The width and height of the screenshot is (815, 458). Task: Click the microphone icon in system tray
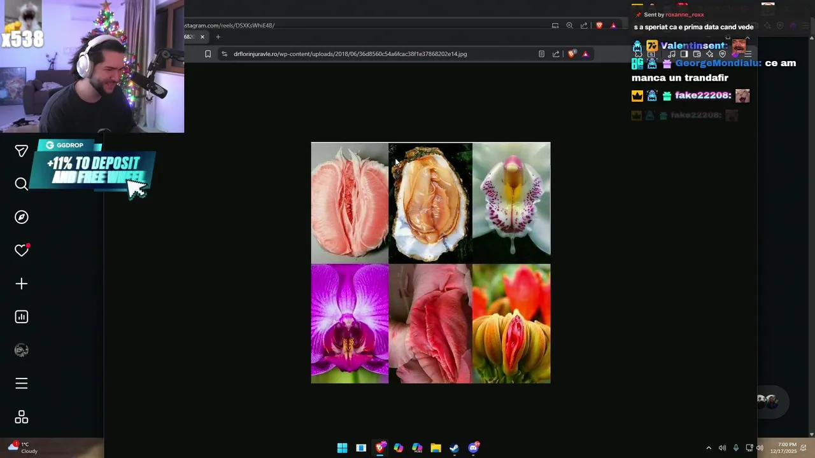pyautogui.click(x=736, y=448)
